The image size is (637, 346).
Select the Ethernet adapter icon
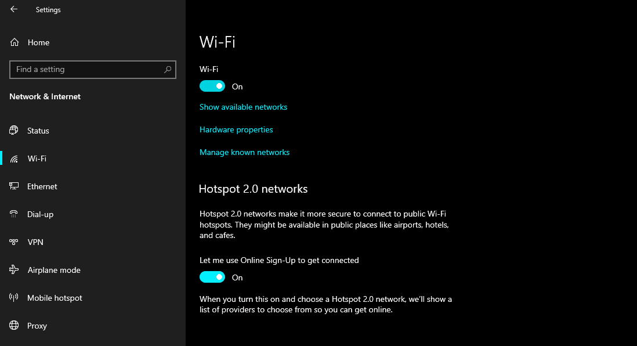coord(13,186)
